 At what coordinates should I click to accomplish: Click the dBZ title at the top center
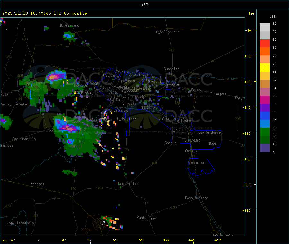[x=144, y=5]
